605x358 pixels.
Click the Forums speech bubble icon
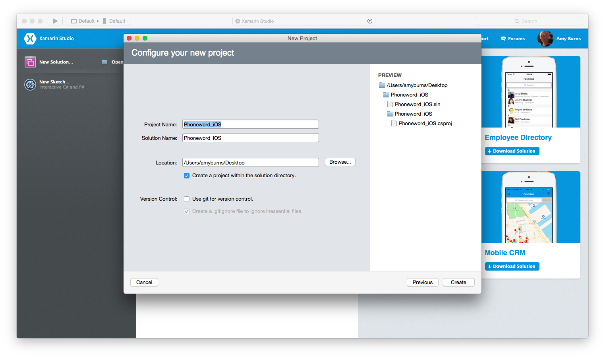coord(503,39)
